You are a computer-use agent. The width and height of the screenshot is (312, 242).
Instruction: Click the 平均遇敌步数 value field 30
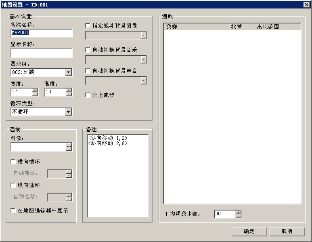[225, 214]
